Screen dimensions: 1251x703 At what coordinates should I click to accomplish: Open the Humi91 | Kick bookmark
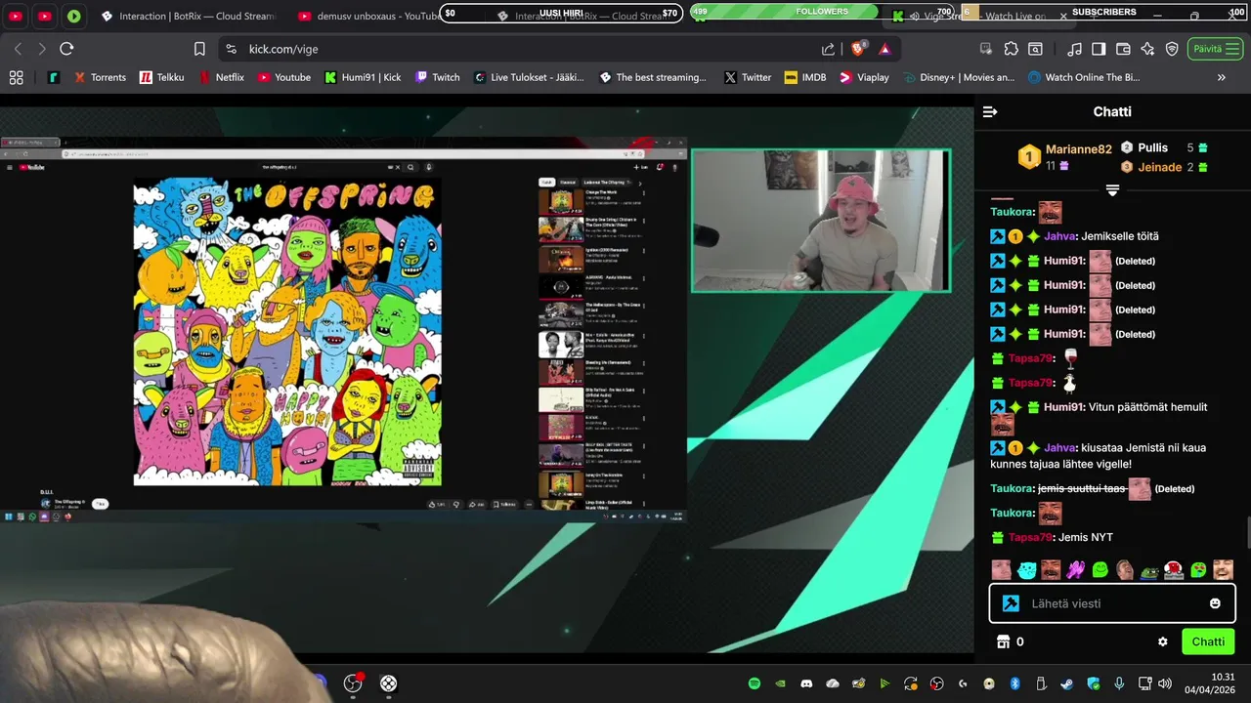point(363,77)
